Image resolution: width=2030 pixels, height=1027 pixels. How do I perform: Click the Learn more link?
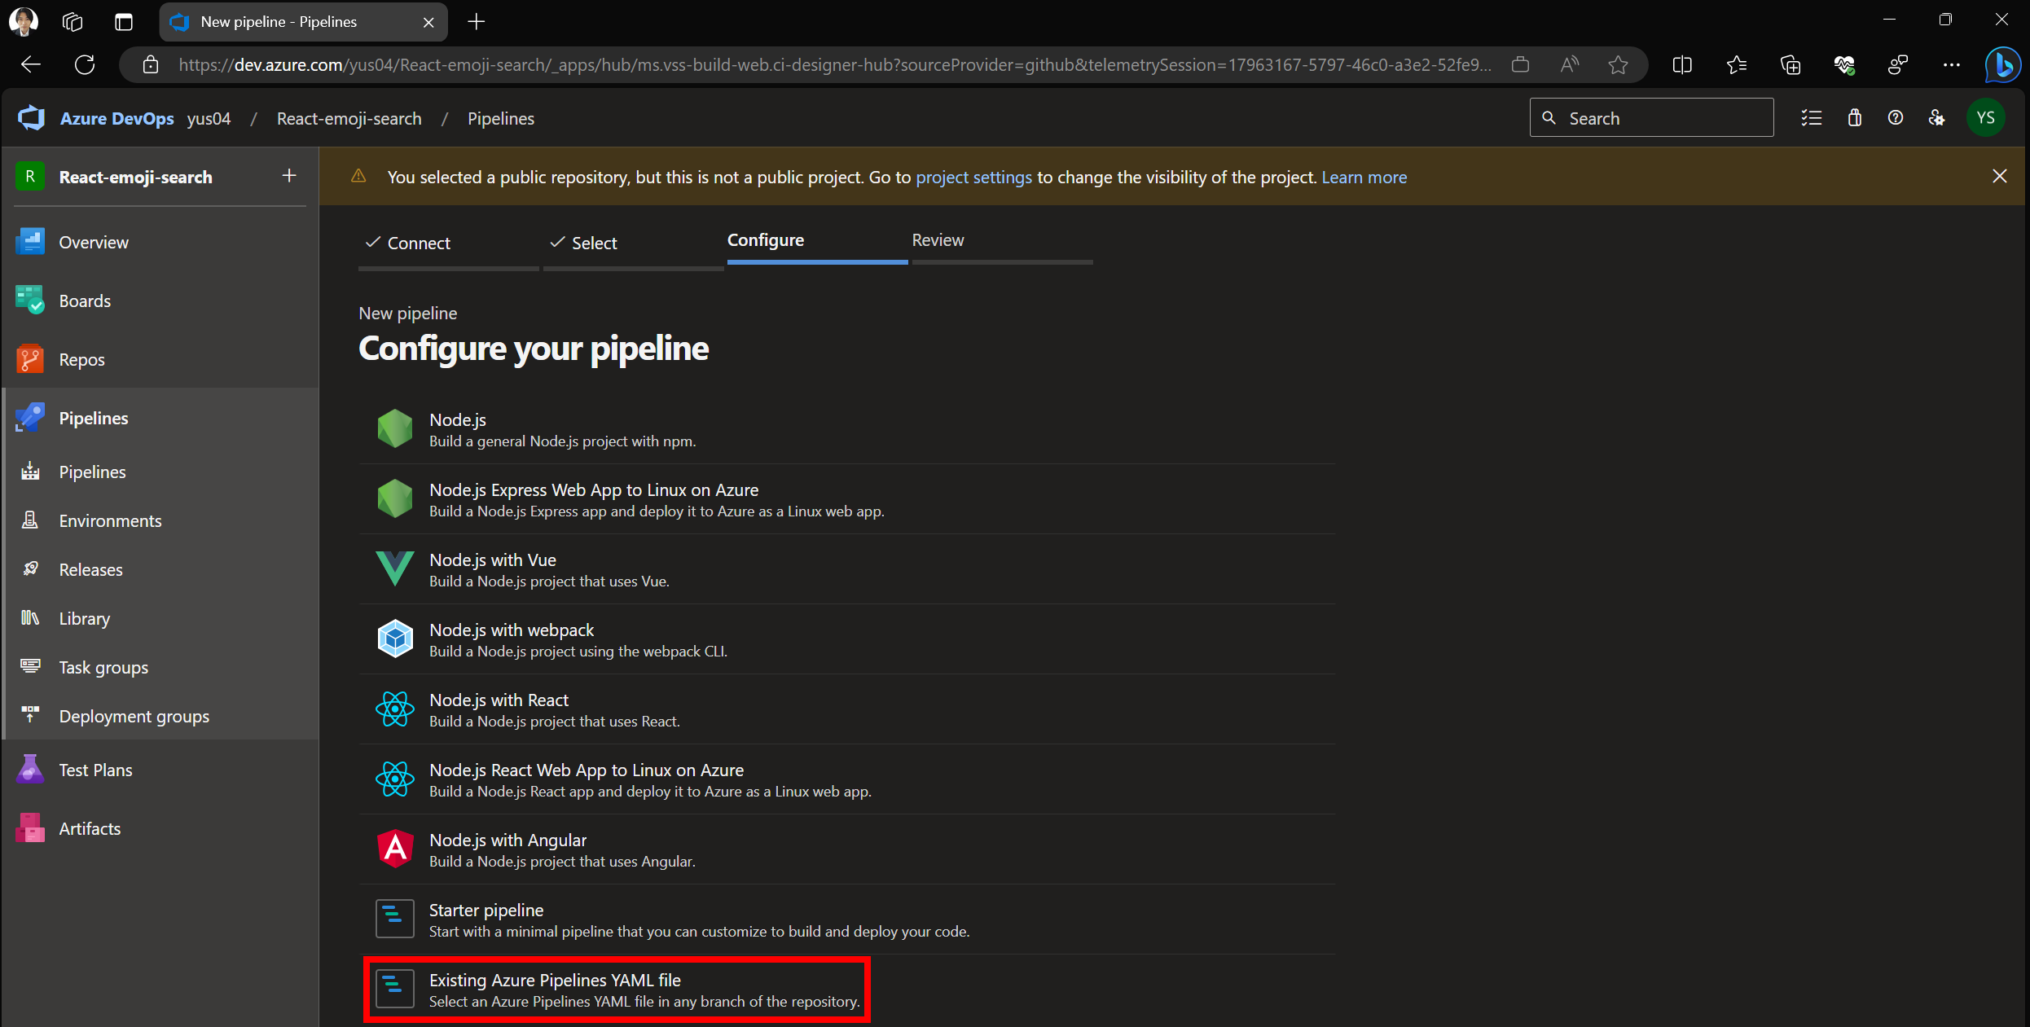1364,178
